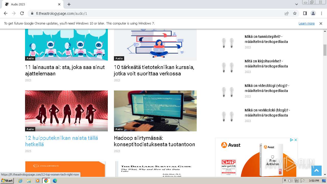The width and height of the screenshot is (327, 184).
Task: Select the Audio 2023 tab
Action: [33, 4]
